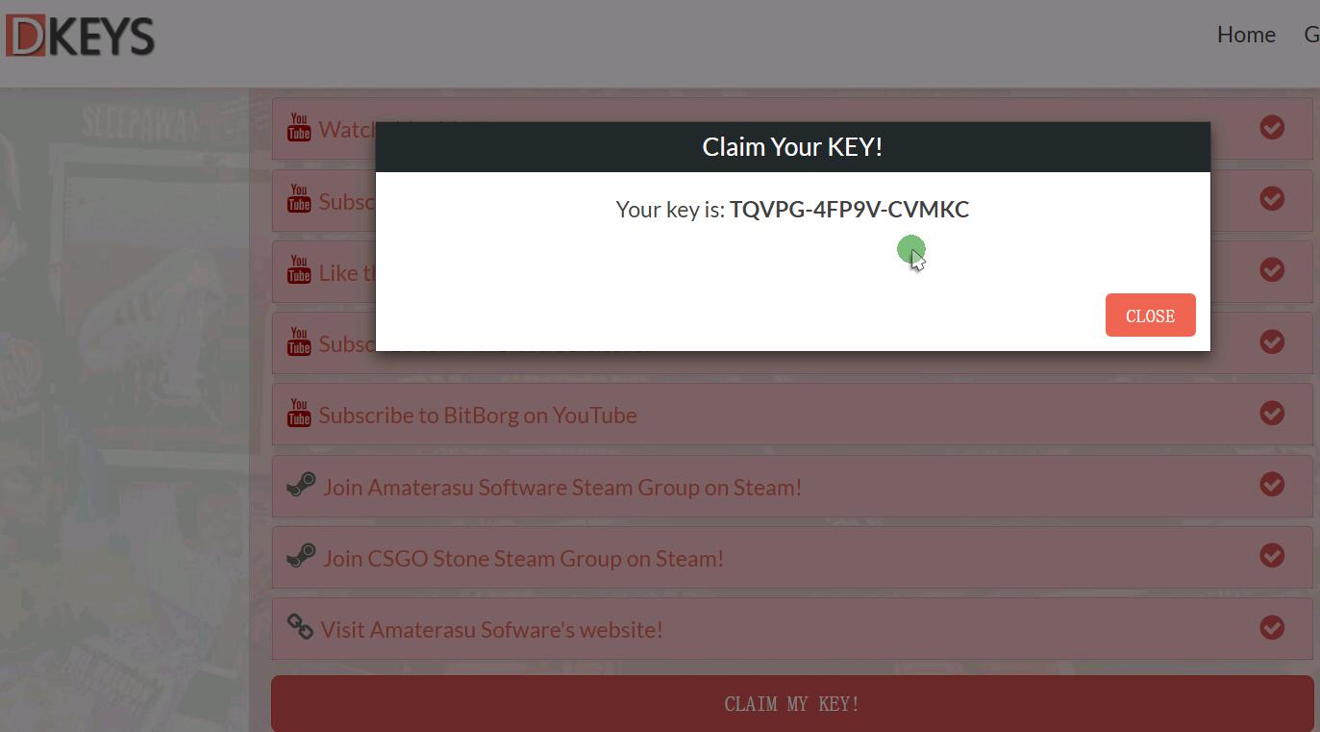Close the Claim Your KEY dialog
1320x732 pixels.
(x=1150, y=316)
